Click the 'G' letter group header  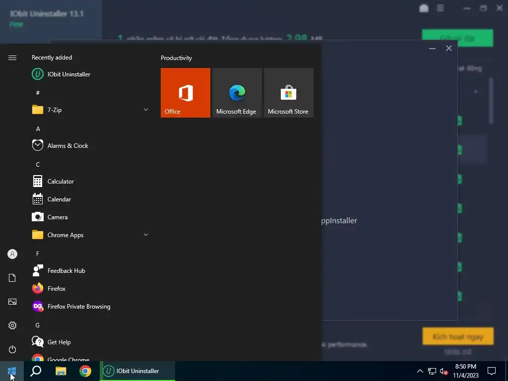[38, 325]
